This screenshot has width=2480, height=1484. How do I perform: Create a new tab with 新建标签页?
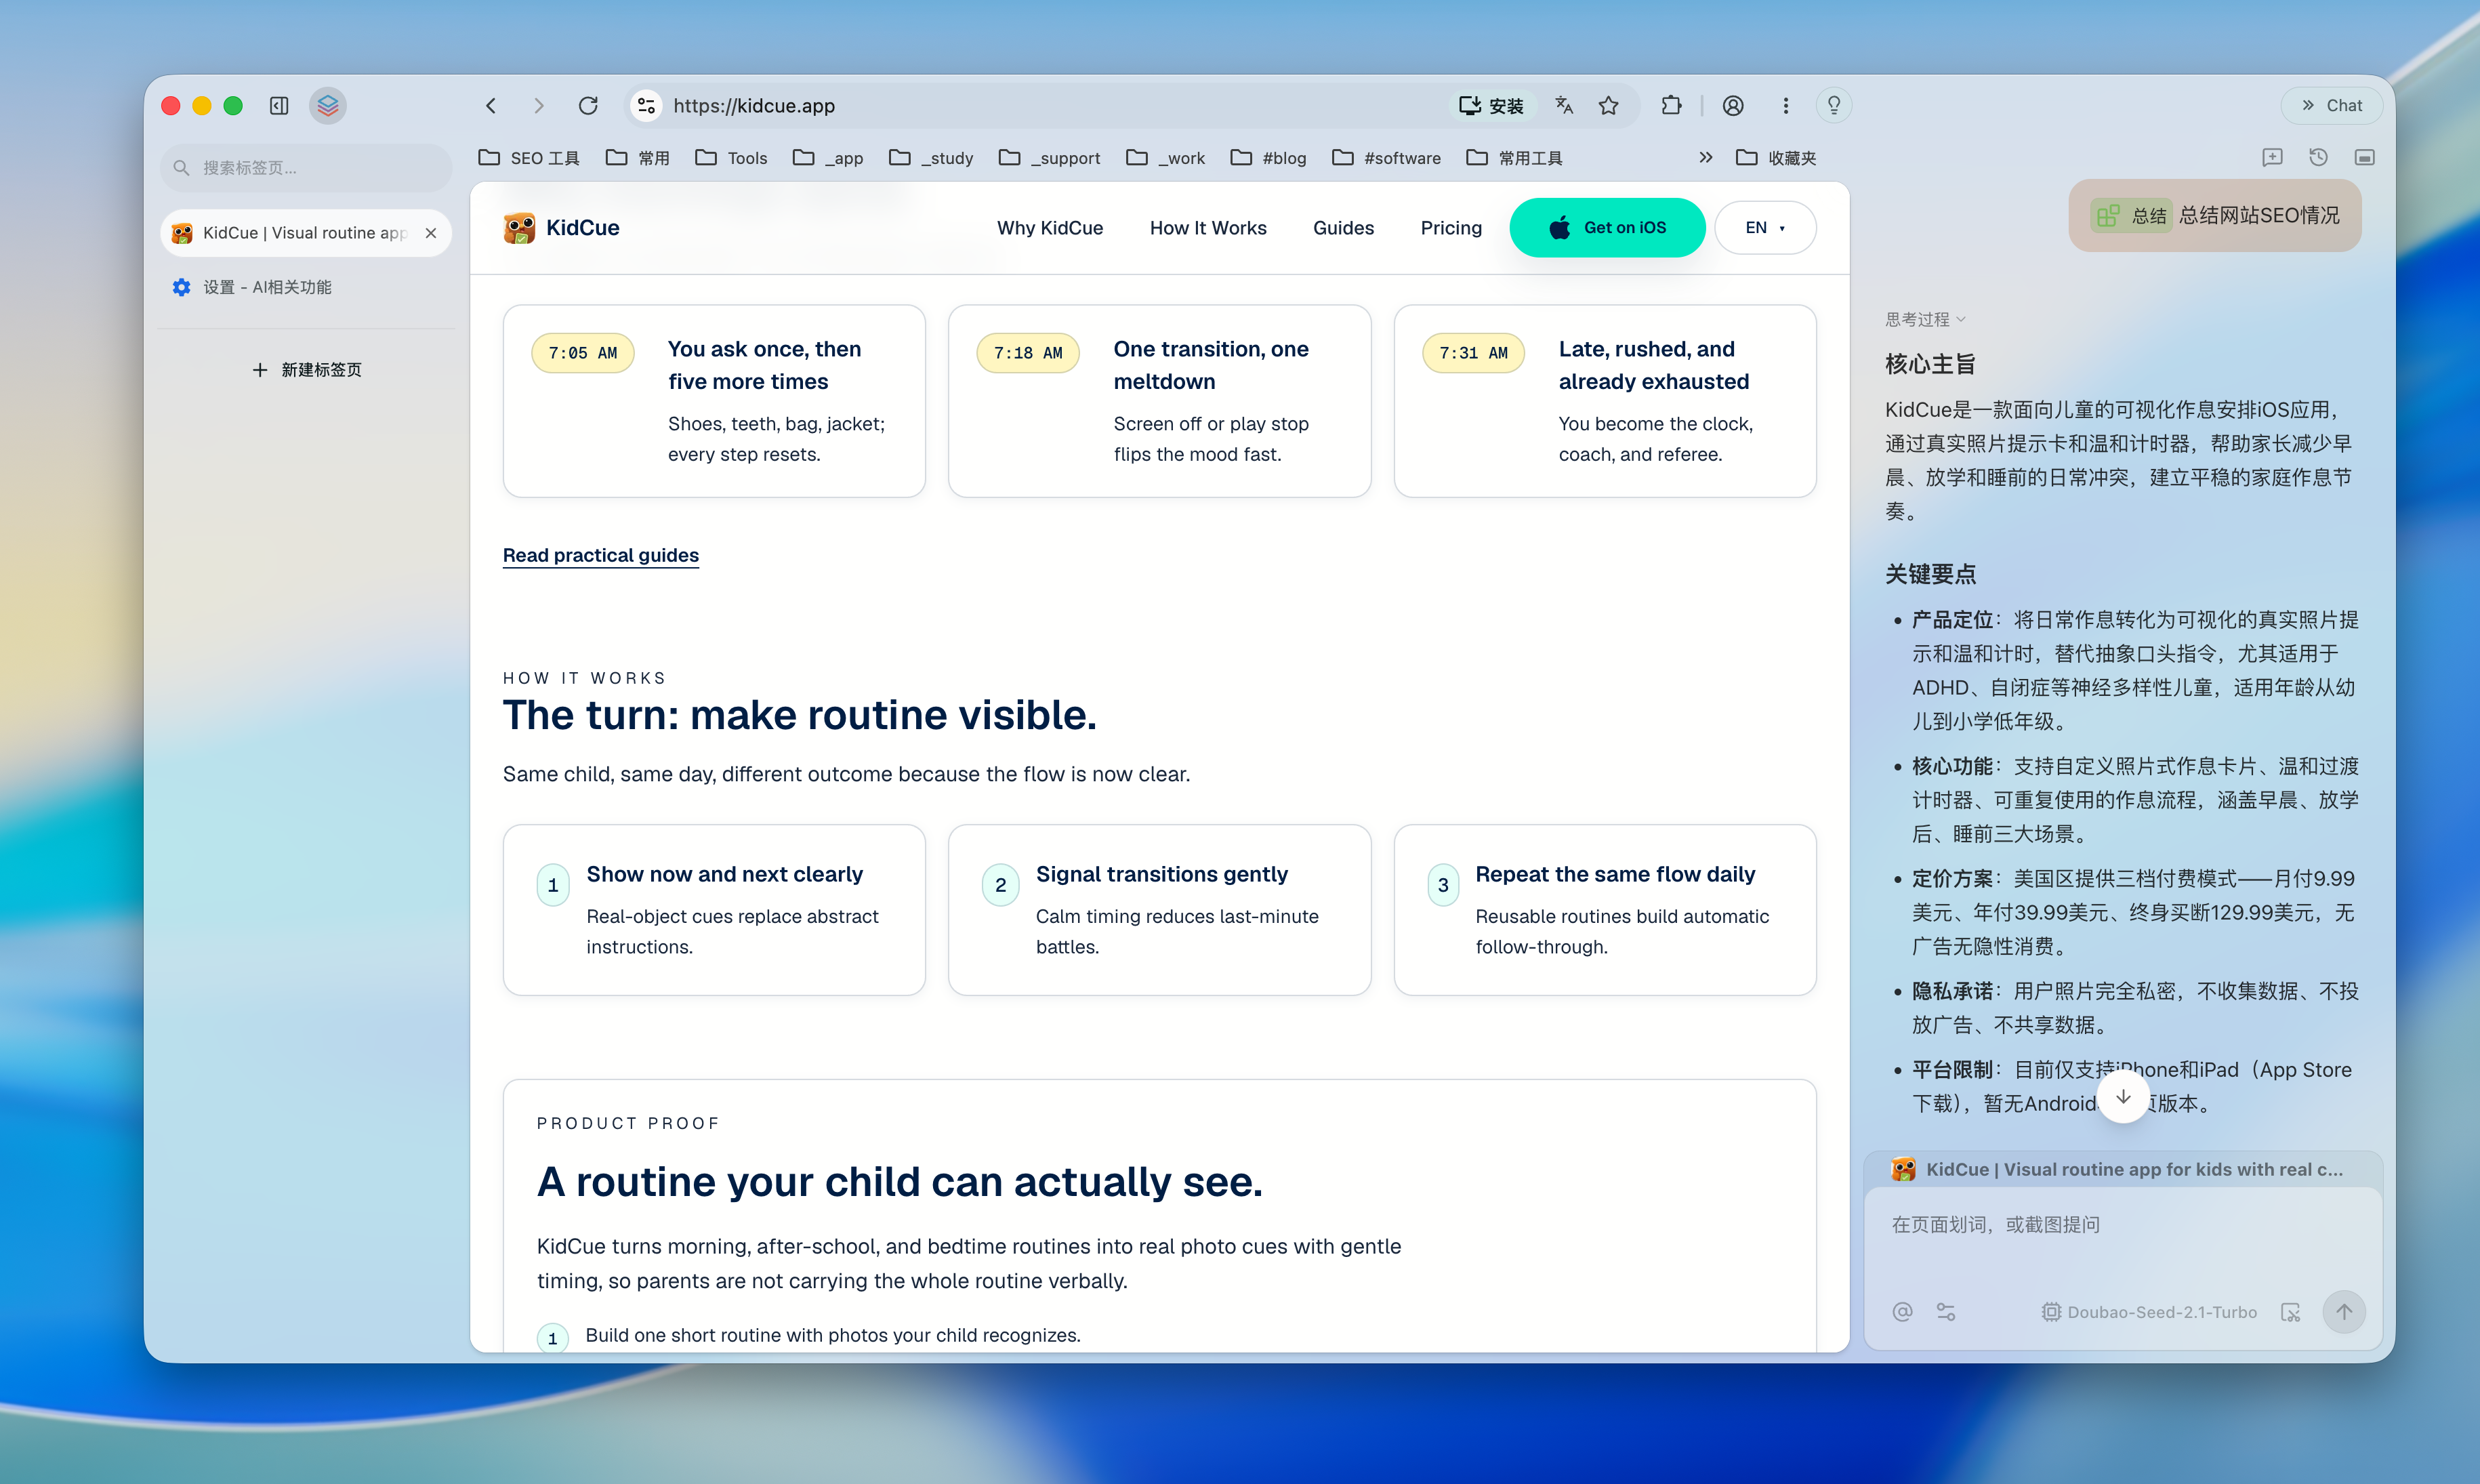tap(306, 370)
